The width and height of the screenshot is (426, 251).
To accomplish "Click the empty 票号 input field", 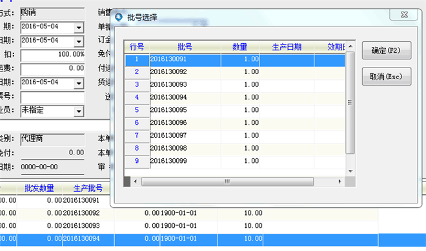I will (x=52, y=97).
